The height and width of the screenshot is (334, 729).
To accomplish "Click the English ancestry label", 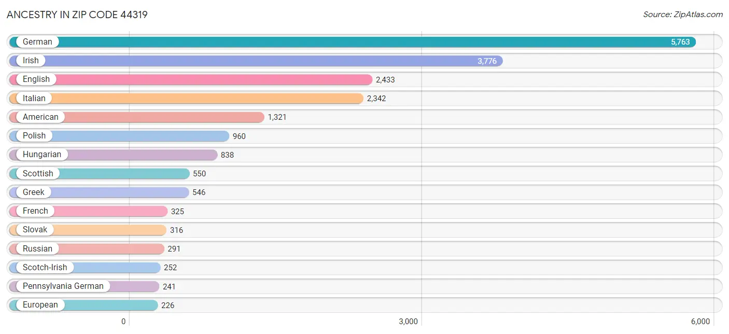I will point(36,79).
